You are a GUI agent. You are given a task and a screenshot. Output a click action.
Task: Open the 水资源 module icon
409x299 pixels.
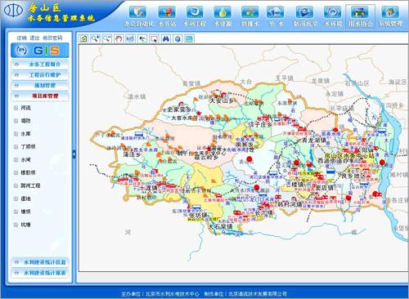coord(222,16)
